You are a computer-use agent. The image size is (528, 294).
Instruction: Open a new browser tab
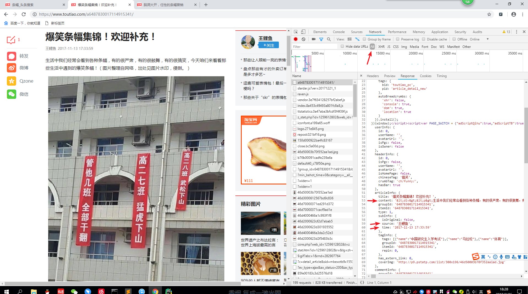(206, 5)
